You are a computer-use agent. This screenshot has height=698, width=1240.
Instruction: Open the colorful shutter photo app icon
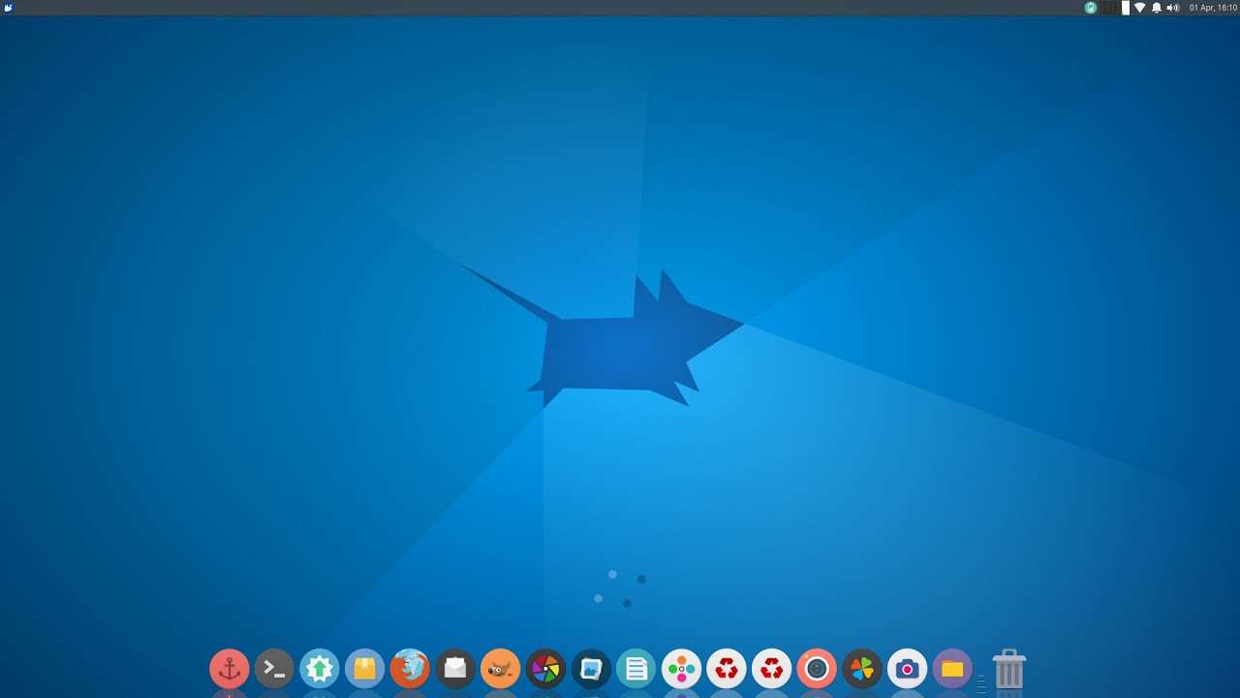click(545, 669)
